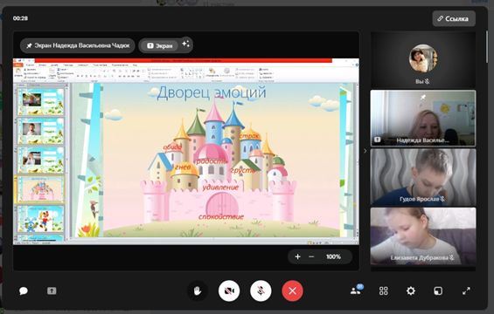Open meeting settings gear
Screen dimensions: 494x314
411,290
